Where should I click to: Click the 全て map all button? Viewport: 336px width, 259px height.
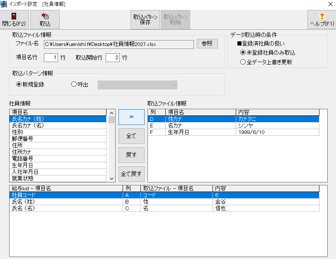pyautogui.click(x=131, y=136)
